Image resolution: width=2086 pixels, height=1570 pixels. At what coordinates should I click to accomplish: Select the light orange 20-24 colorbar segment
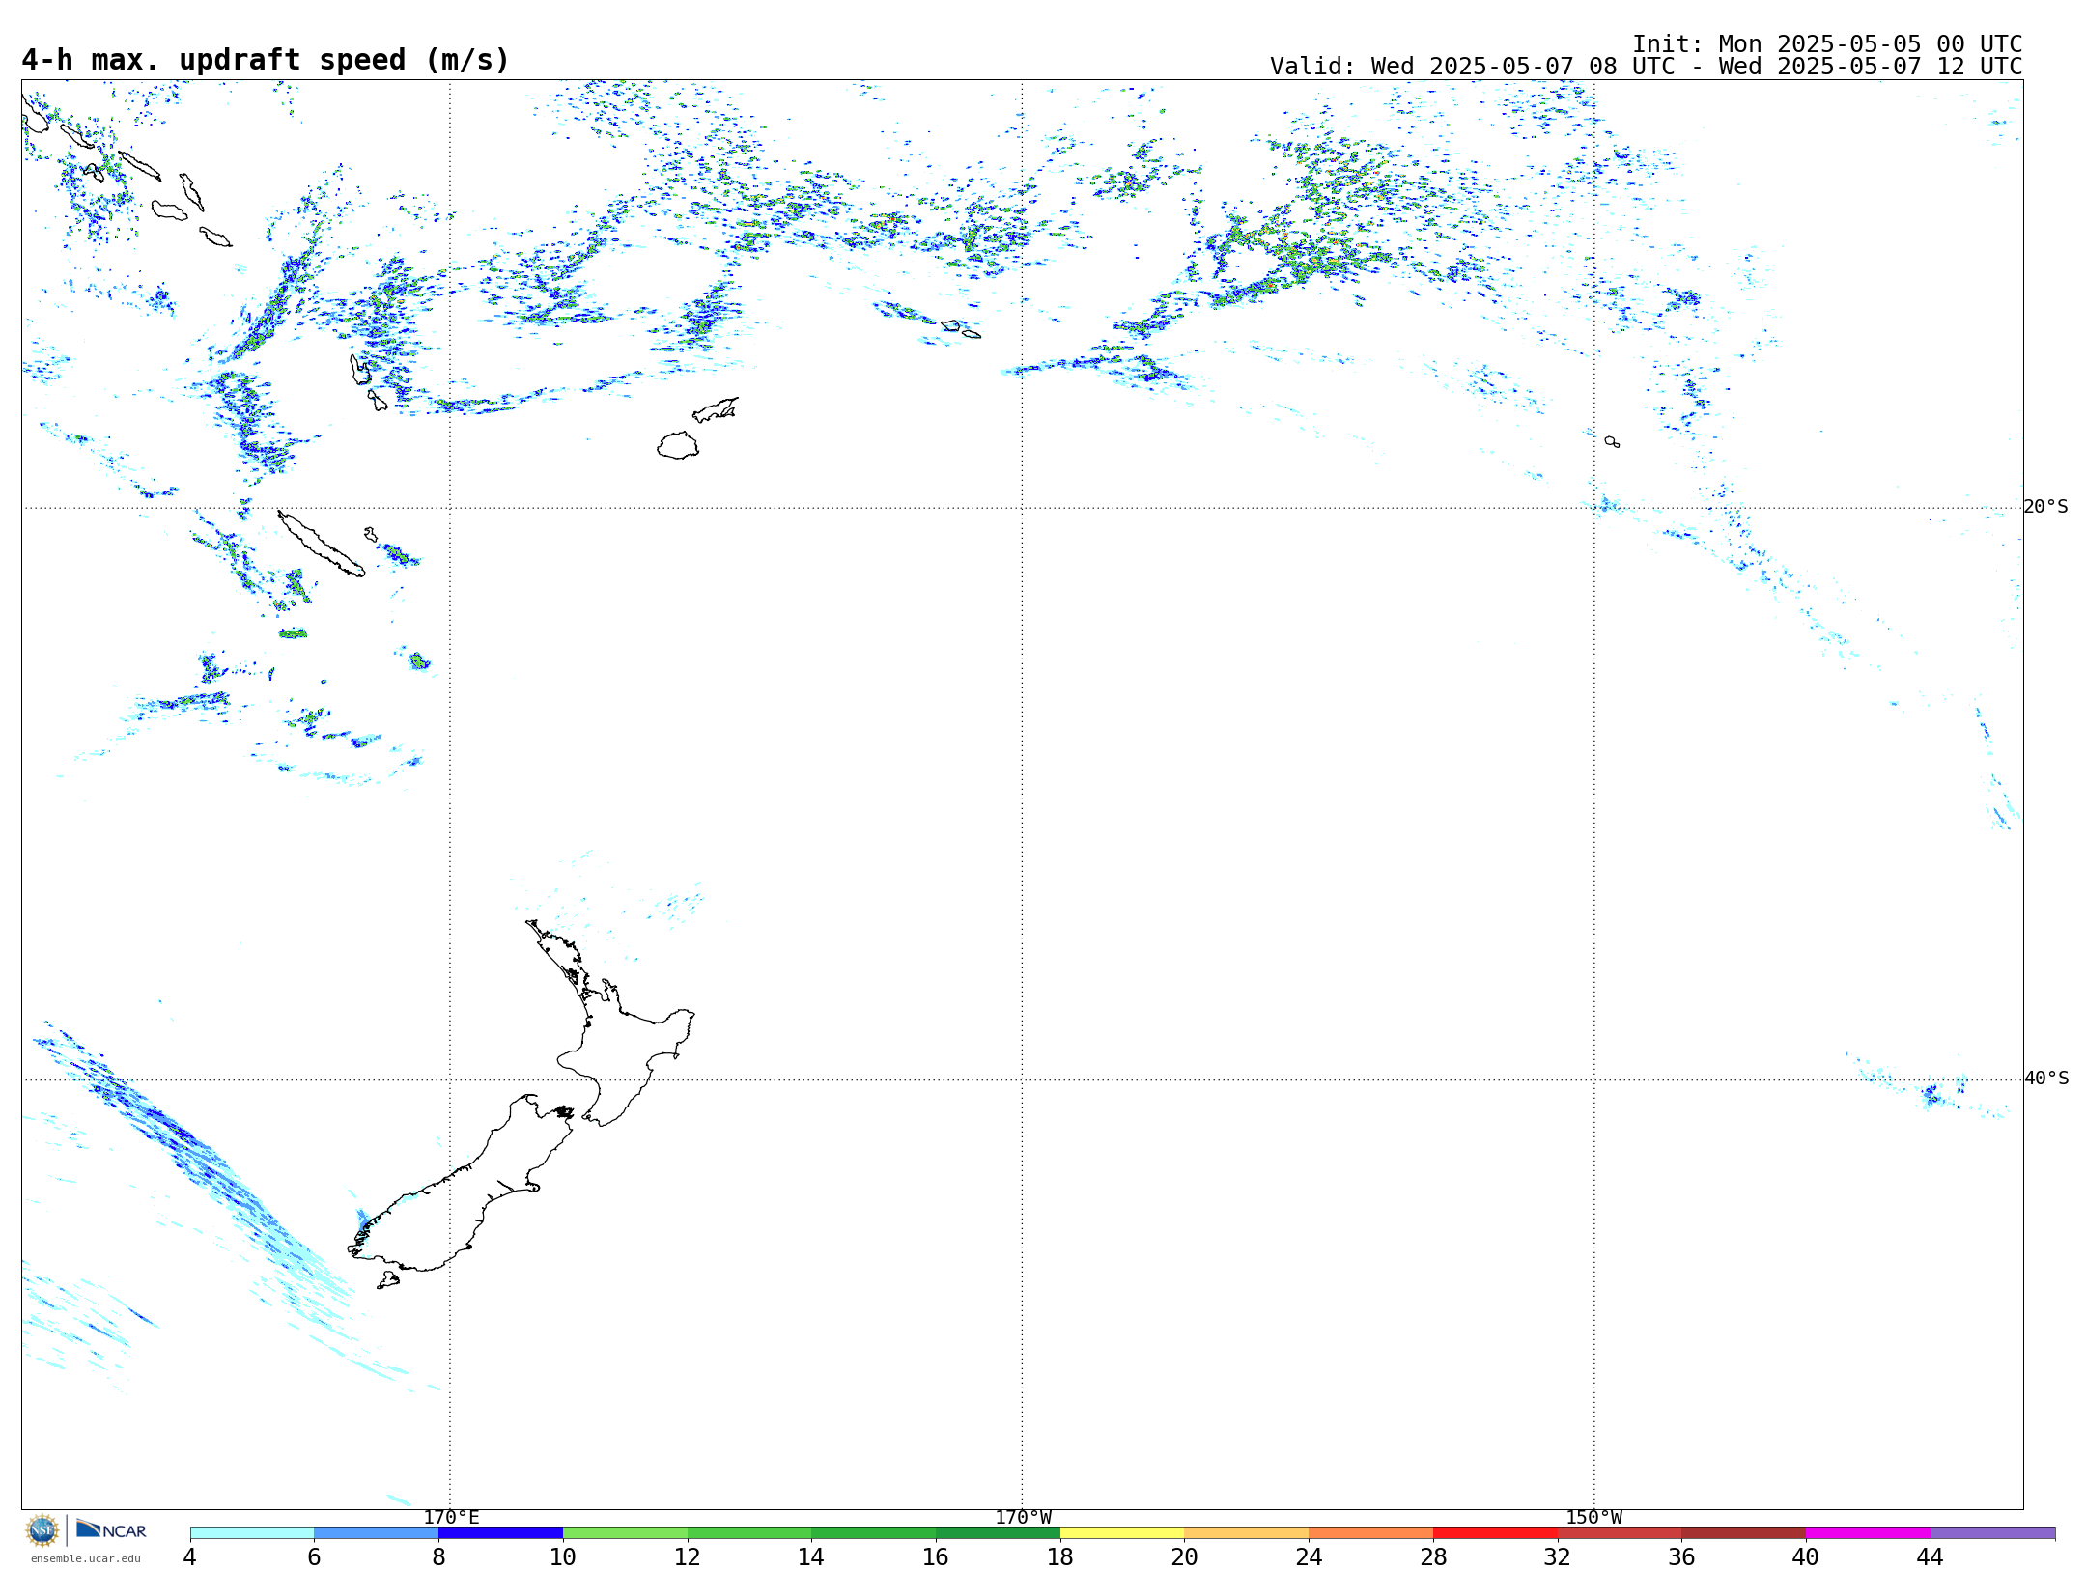coord(1247,1533)
